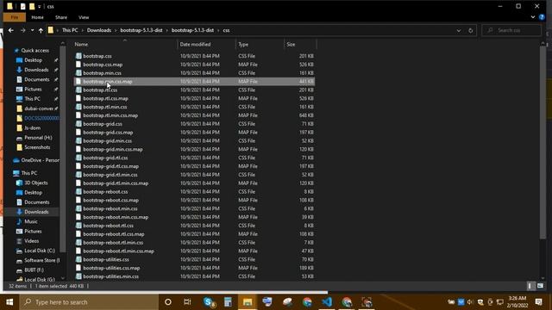Click the navigation pane scrollbar
This screenshot has height=310, width=552.
coord(63,149)
